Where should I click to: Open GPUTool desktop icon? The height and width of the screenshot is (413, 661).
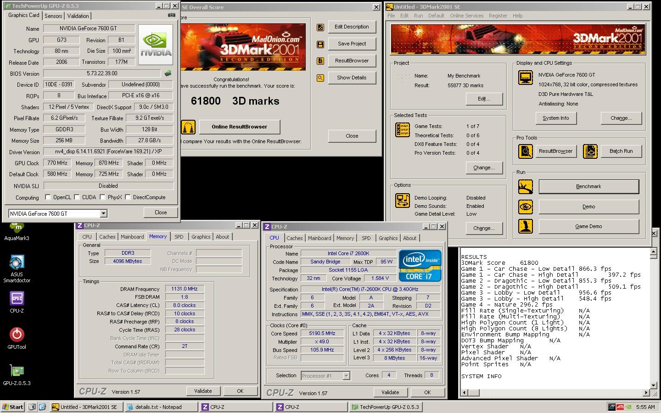click(17, 338)
